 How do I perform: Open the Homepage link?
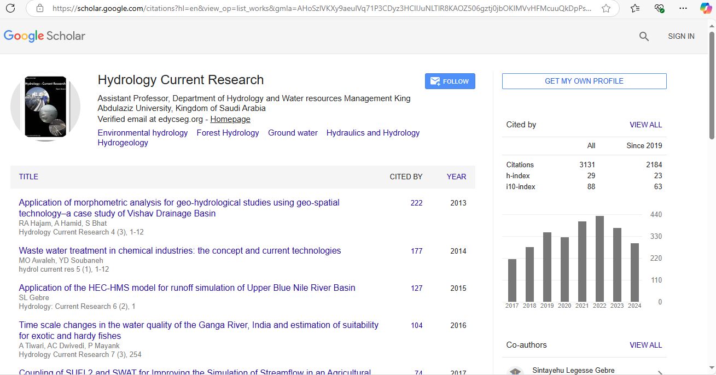tap(230, 119)
